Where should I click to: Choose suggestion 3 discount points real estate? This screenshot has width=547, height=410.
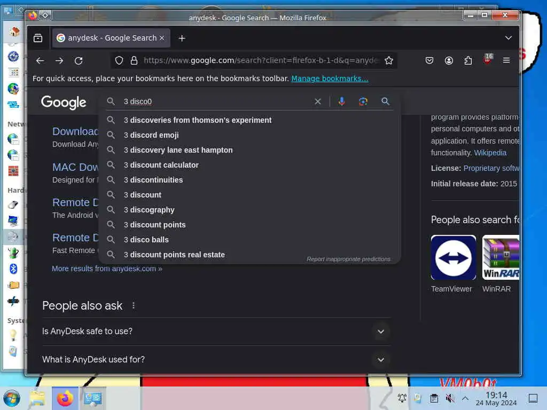pos(250,255)
